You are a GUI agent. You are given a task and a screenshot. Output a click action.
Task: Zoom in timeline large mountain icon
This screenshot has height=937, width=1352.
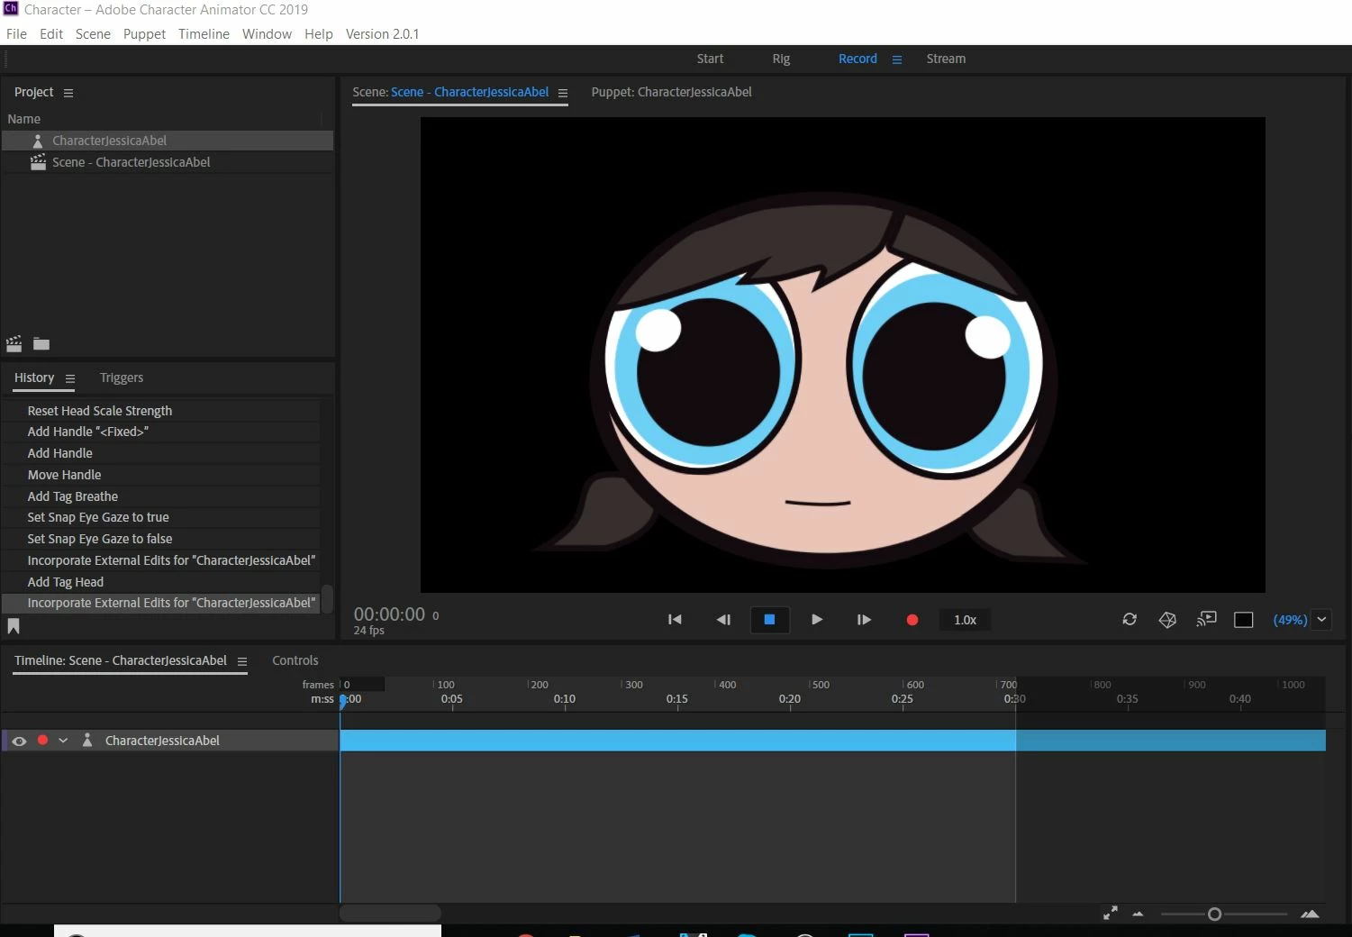(1311, 914)
